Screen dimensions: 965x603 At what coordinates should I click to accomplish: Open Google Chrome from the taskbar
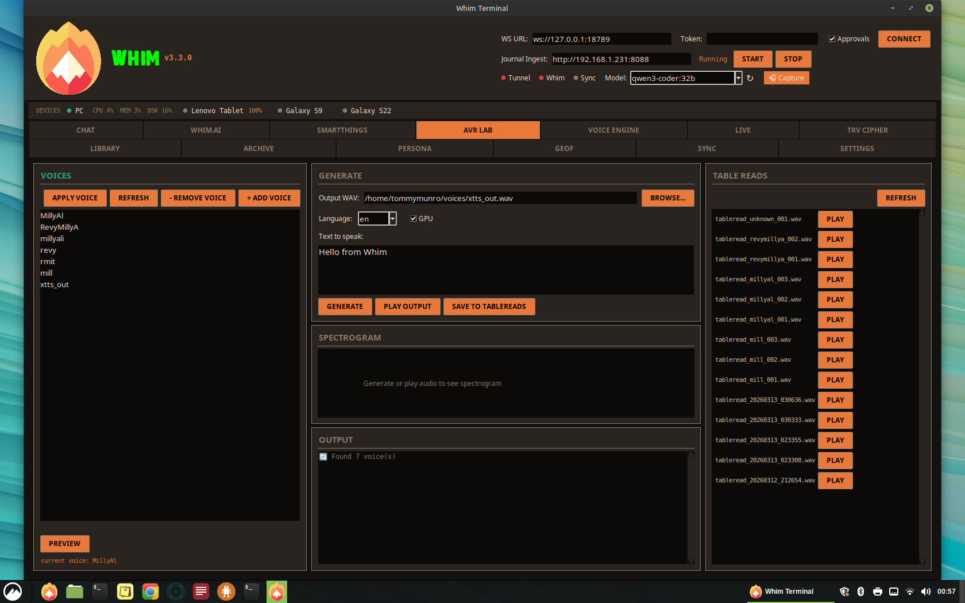point(150,591)
